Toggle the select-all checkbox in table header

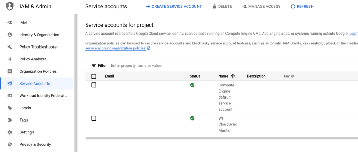94,76
